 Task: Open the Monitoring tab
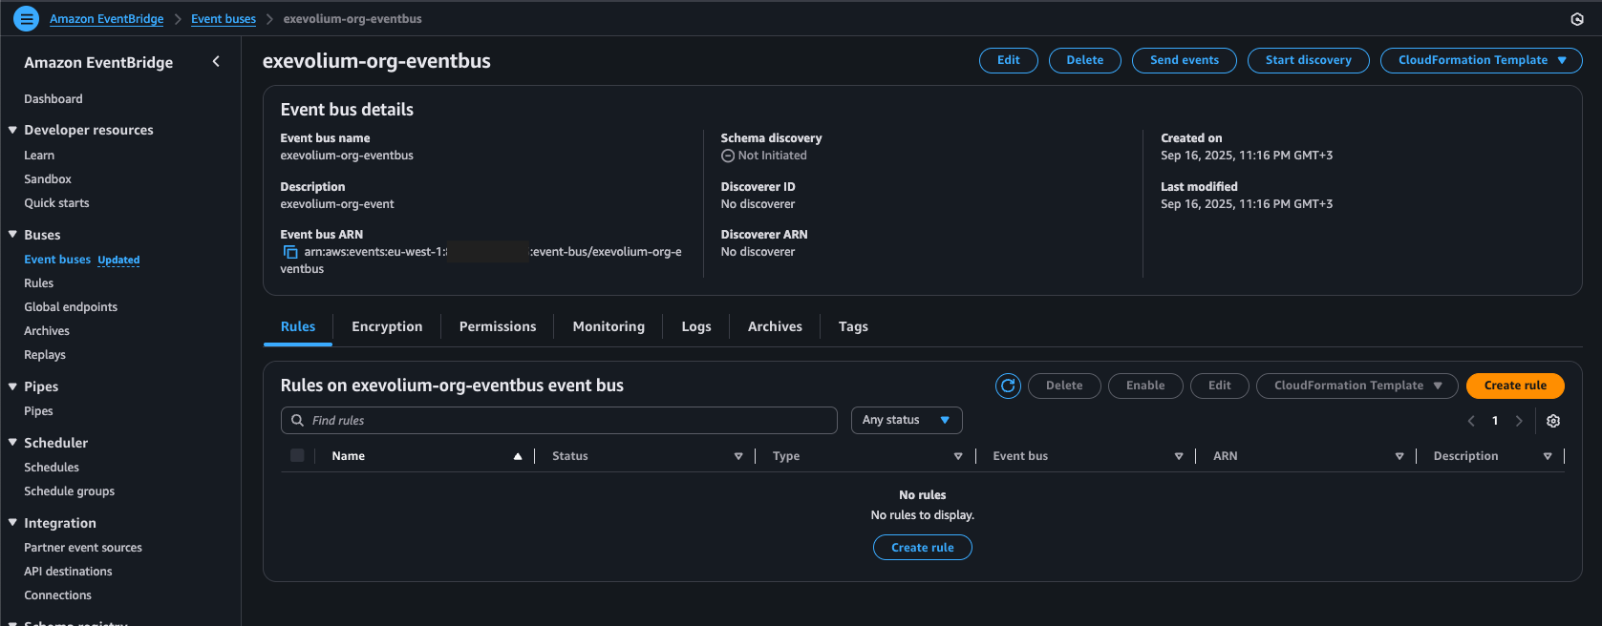[x=609, y=326]
